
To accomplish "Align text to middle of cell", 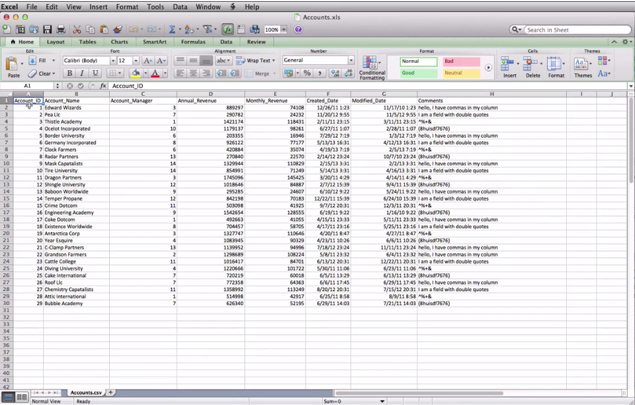I will 193,60.
